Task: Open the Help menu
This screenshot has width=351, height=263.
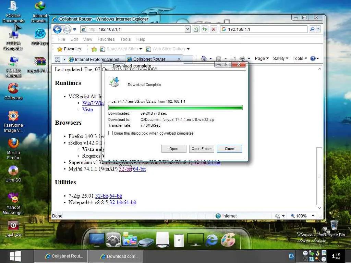Action: coord(141,39)
